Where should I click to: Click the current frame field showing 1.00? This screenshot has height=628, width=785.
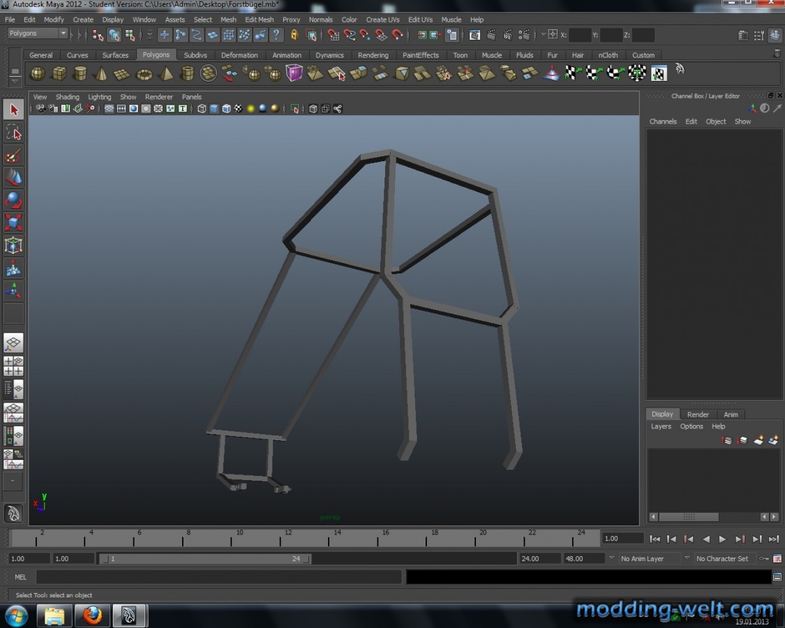tap(622, 539)
